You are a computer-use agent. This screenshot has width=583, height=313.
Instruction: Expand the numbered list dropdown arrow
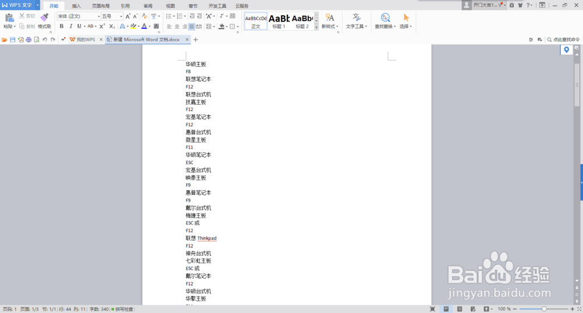[185, 16]
